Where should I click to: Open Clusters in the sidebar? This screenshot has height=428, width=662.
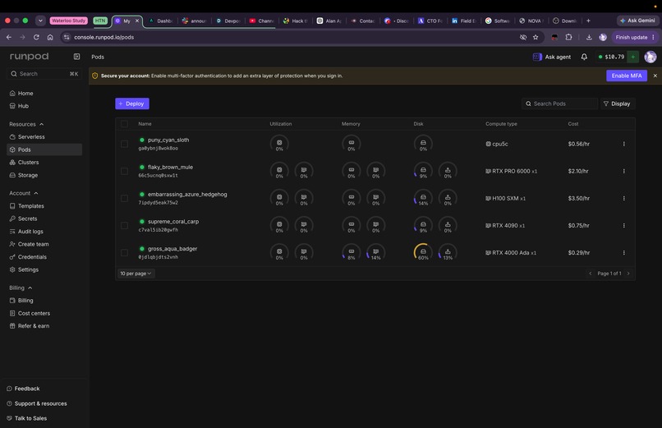44,162
